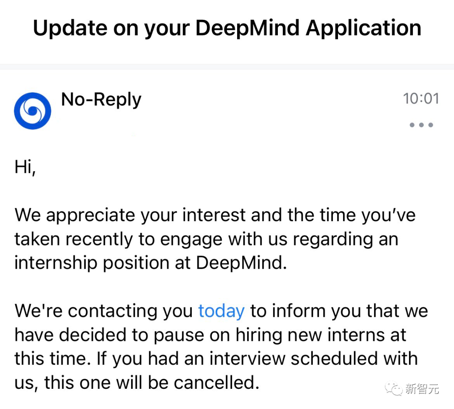Click the 10:01 message timestamp
Screen dimensions: 454x409
tap(421, 98)
